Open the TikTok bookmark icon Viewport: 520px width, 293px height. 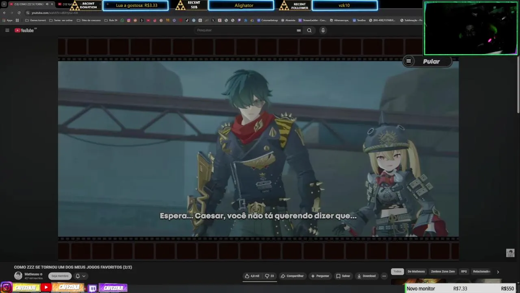click(x=187, y=20)
